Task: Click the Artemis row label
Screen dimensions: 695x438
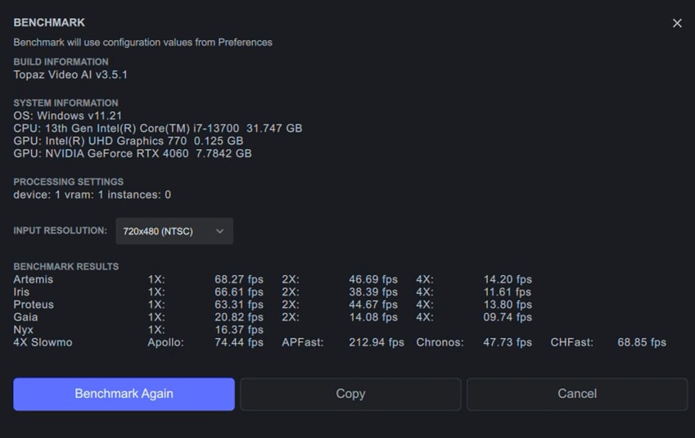Action: coord(34,279)
